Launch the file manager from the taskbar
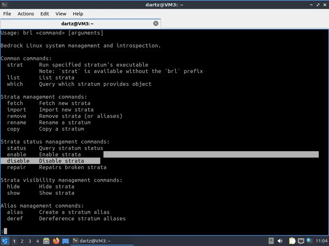 46,241
